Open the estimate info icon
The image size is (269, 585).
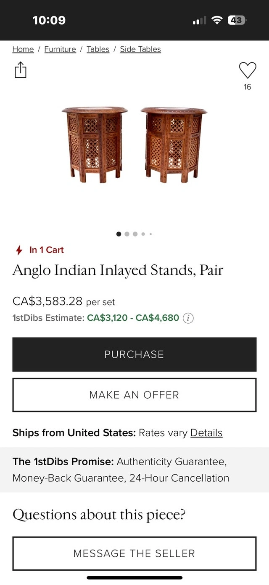coord(188,318)
